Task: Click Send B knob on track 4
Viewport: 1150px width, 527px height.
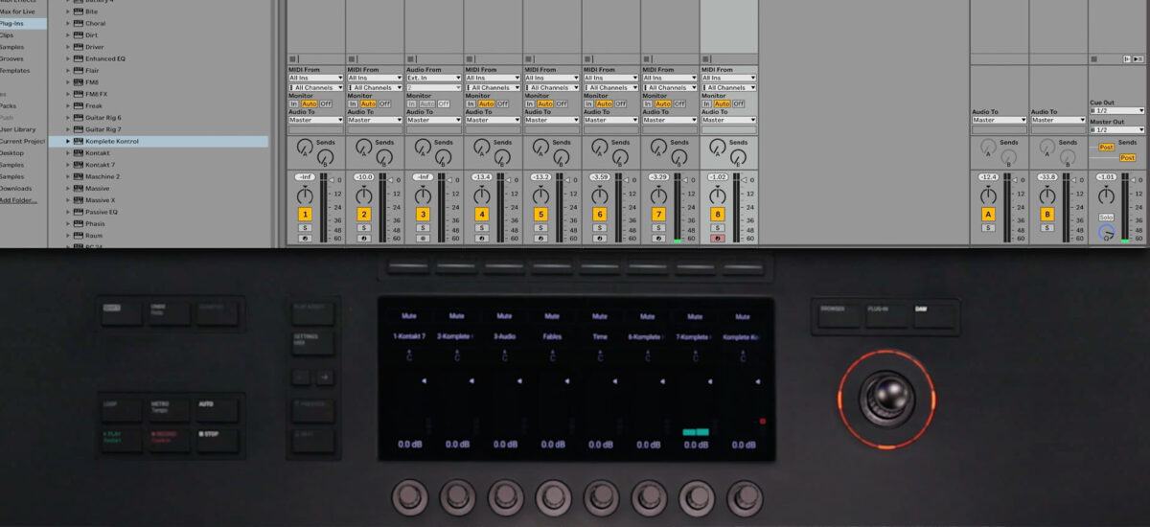Action: pos(504,155)
